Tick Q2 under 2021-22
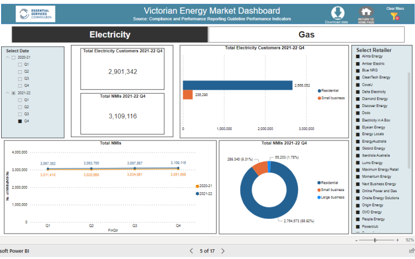The image size is (415, 259). [20, 107]
